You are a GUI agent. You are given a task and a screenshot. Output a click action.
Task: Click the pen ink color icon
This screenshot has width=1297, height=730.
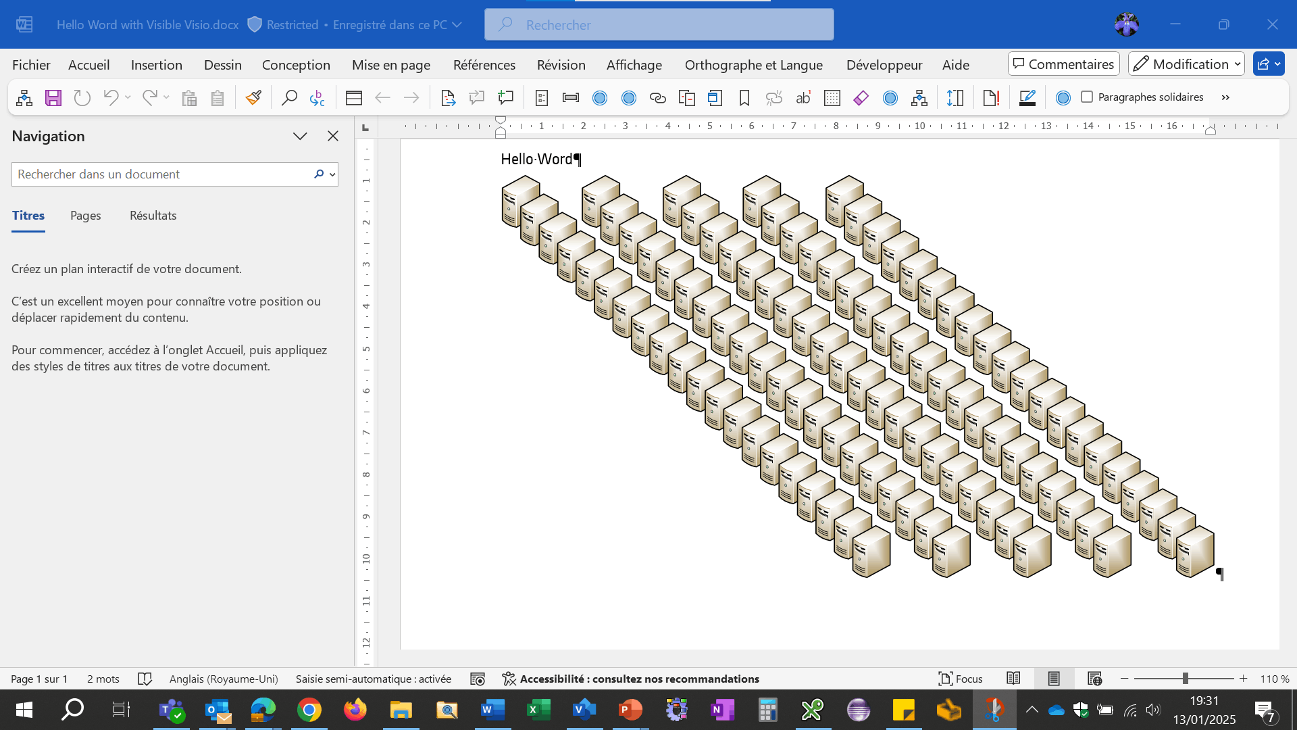[1027, 98]
